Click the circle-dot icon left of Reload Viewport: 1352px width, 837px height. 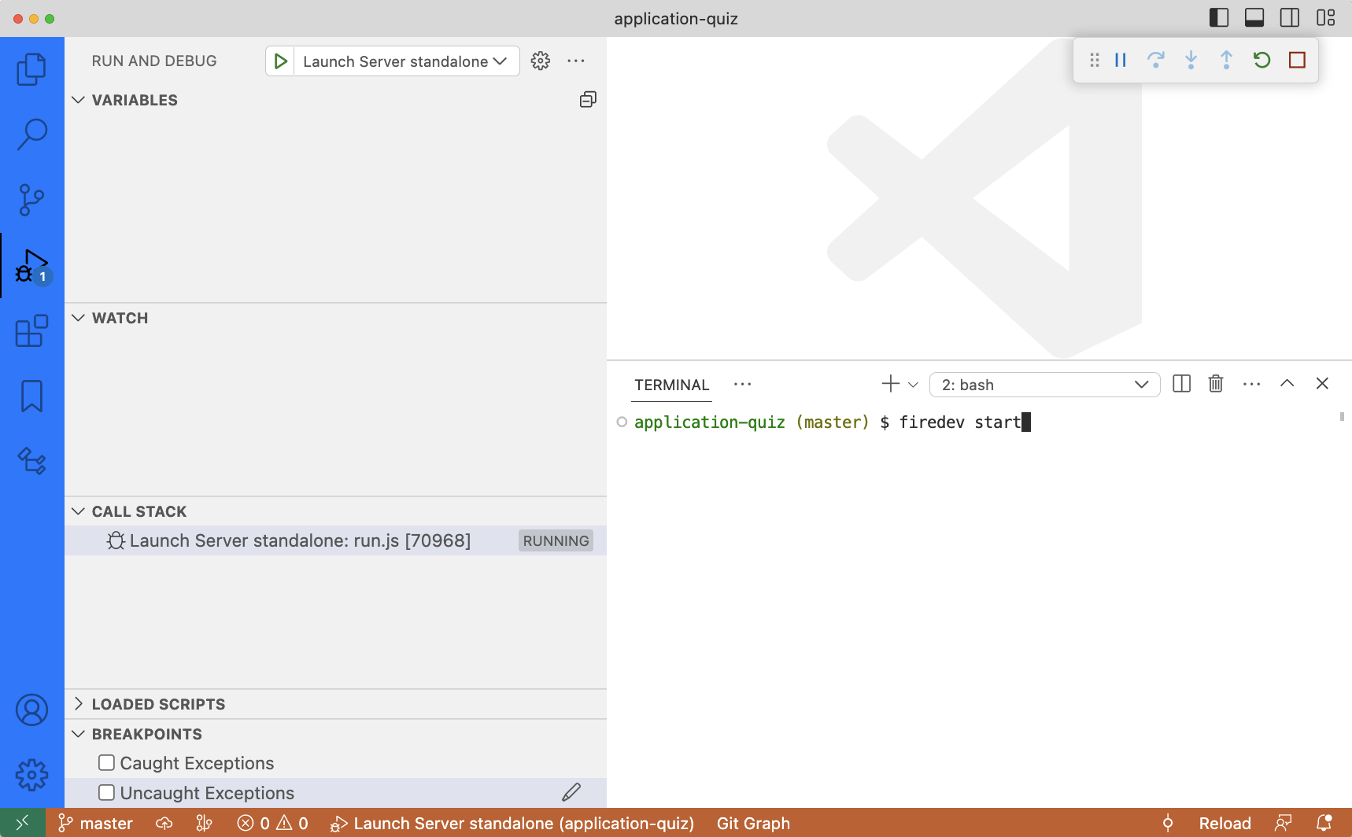[x=1168, y=823]
